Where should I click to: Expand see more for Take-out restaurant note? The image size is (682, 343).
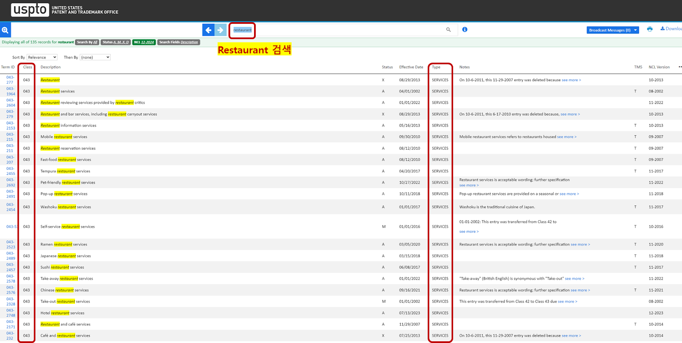567,302
